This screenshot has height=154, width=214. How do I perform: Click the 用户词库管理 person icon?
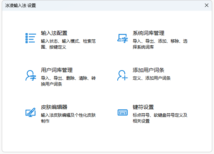coord(30,75)
